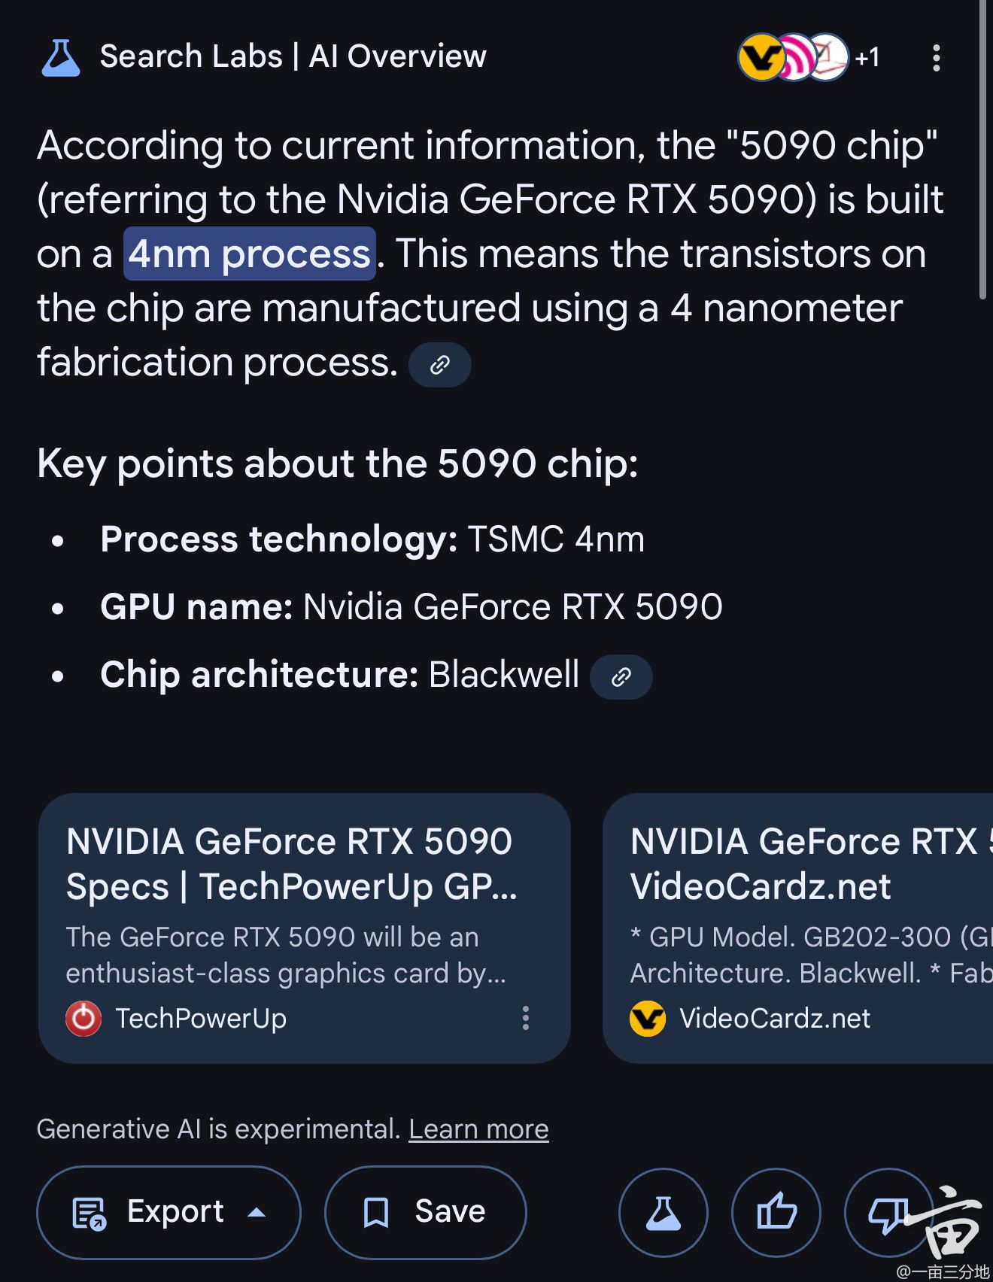Open TechPowerUp card's three-dot menu
This screenshot has width=993, height=1282.
tap(526, 1018)
